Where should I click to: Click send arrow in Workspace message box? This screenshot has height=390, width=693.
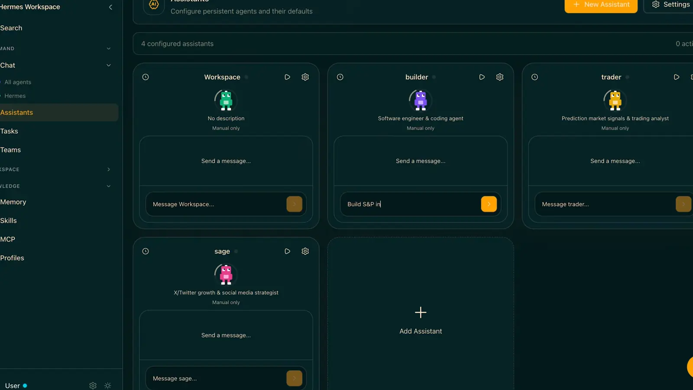point(295,204)
